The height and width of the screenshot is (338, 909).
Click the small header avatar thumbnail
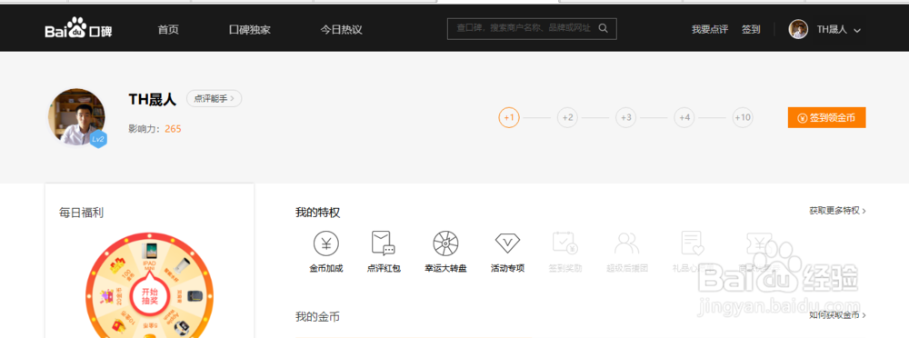point(798,30)
